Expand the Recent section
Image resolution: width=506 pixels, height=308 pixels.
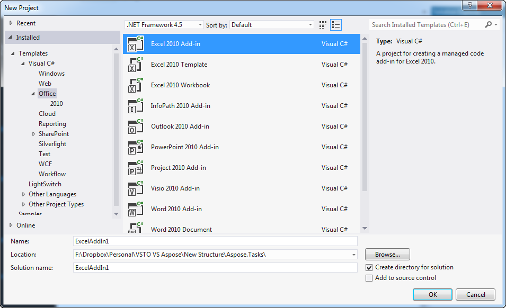11,23
